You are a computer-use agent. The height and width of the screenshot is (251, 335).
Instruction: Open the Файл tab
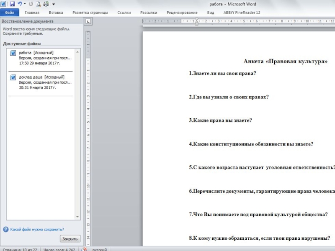(x=9, y=13)
